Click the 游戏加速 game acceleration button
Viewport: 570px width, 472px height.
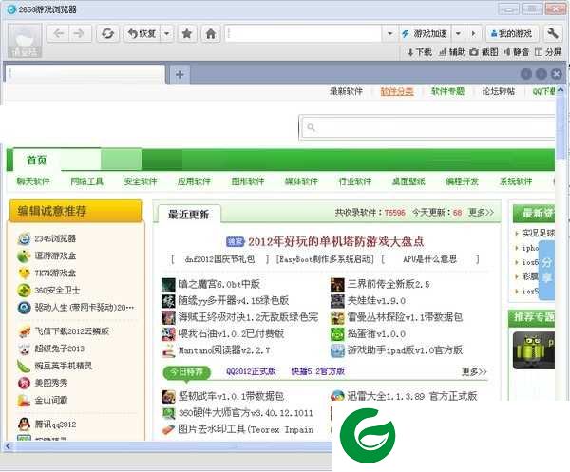point(425,34)
